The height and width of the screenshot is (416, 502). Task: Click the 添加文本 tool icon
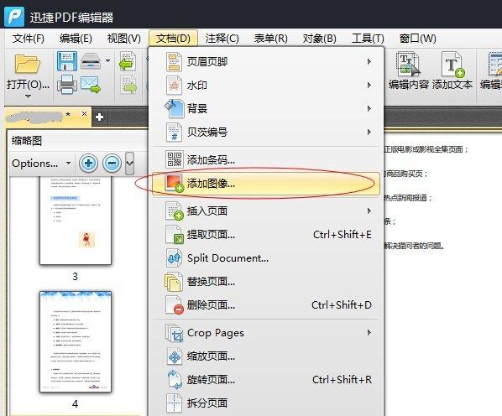(x=452, y=65)
